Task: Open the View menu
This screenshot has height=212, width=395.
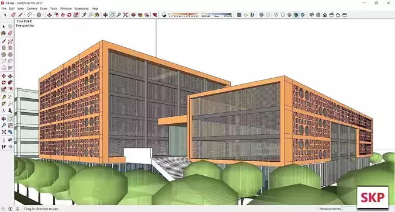Action: click(x=20, y=9)
